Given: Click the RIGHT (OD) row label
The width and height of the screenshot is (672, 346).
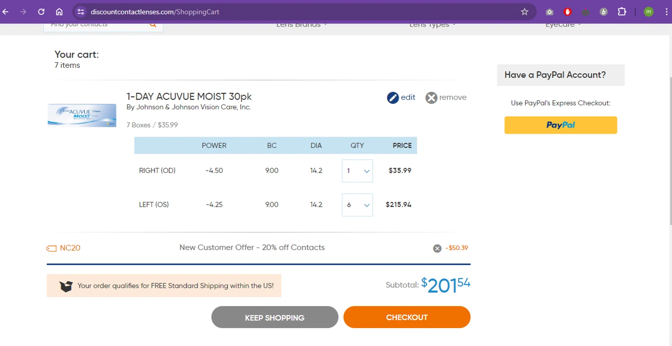Looking at the screenshot, I should [157, 171].
